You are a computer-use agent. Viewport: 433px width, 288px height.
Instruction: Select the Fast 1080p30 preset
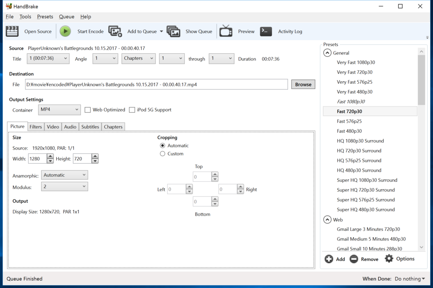click(x=351, y=101)
